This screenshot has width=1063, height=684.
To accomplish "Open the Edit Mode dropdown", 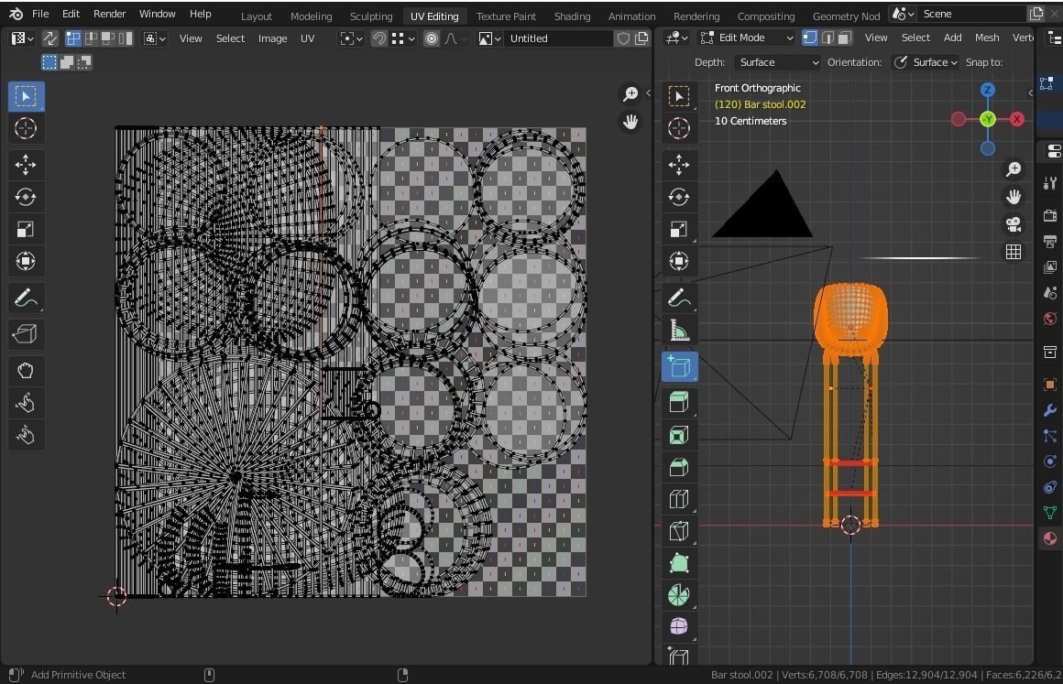I will 747,38.
